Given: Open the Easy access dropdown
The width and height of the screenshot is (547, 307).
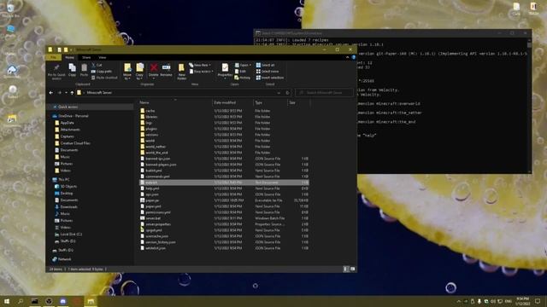Looking at the screenshot, I should [202, 72].
